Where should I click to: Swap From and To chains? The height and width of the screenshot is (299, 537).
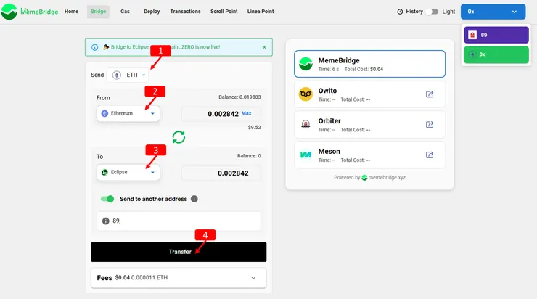pyautogui.click(x=179, y=137)
